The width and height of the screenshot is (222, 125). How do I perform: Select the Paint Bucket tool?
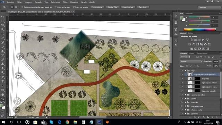coord(2,64)
